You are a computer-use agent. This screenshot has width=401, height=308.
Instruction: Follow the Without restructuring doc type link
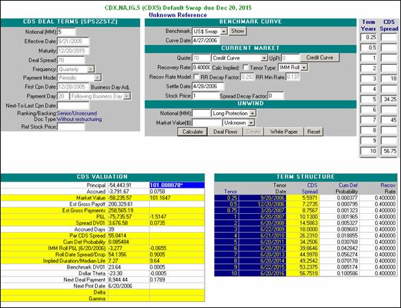pyautogui.click(x=79, y=119)
